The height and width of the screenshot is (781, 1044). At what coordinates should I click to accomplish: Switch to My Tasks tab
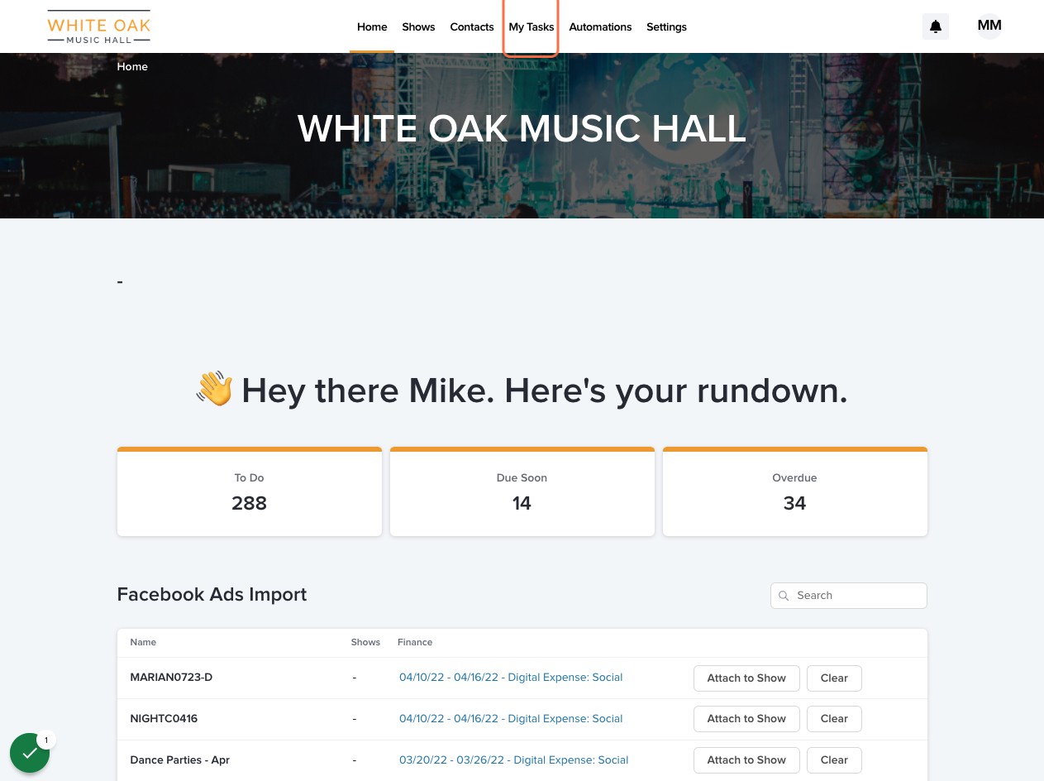[x=532, y=26]
